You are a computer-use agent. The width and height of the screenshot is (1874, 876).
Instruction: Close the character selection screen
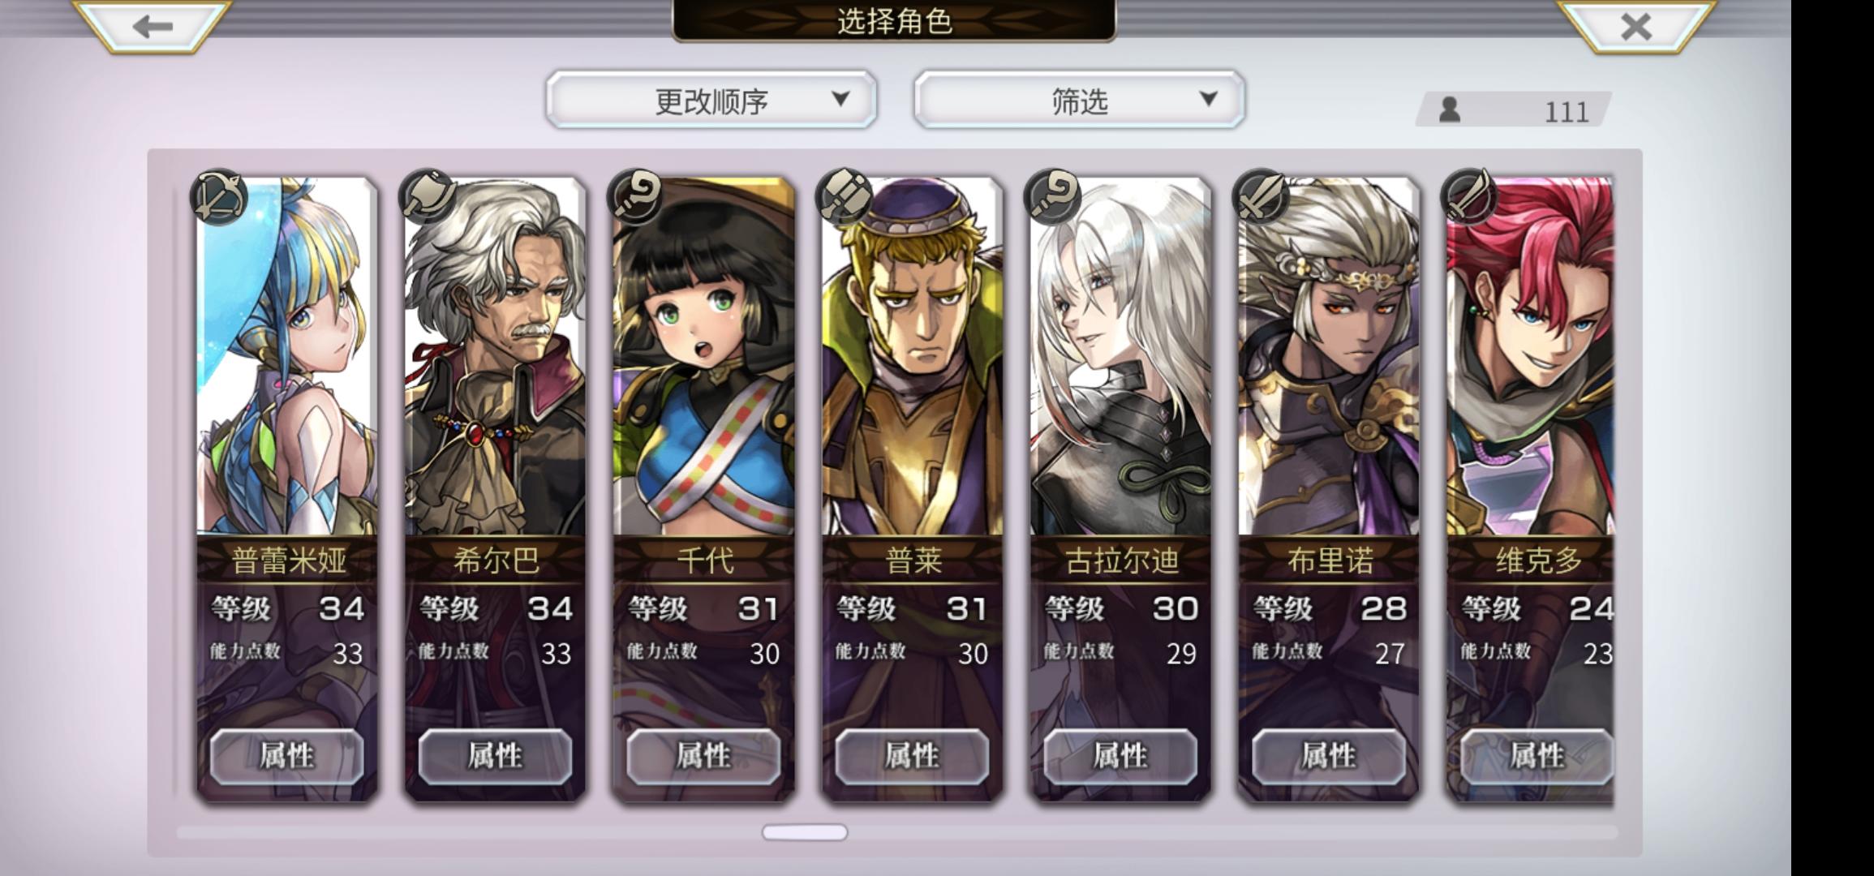click(1635, 26)
